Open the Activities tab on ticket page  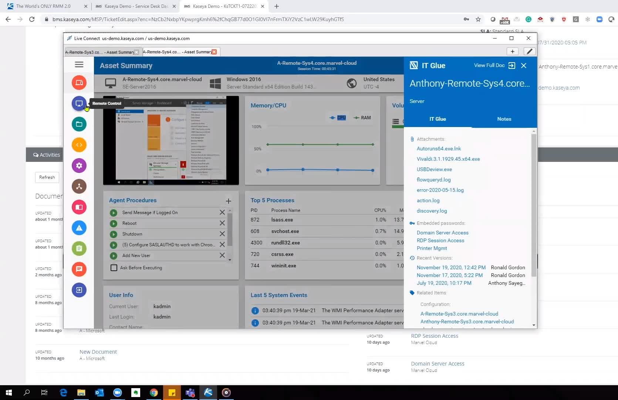tap(47, 155)
